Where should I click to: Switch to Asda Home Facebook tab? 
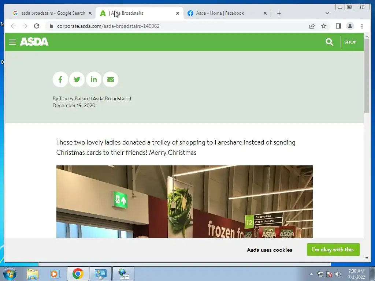click(227, 13)
